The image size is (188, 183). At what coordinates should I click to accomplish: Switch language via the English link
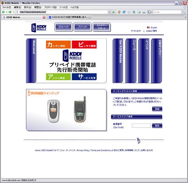tap(154, 28)
